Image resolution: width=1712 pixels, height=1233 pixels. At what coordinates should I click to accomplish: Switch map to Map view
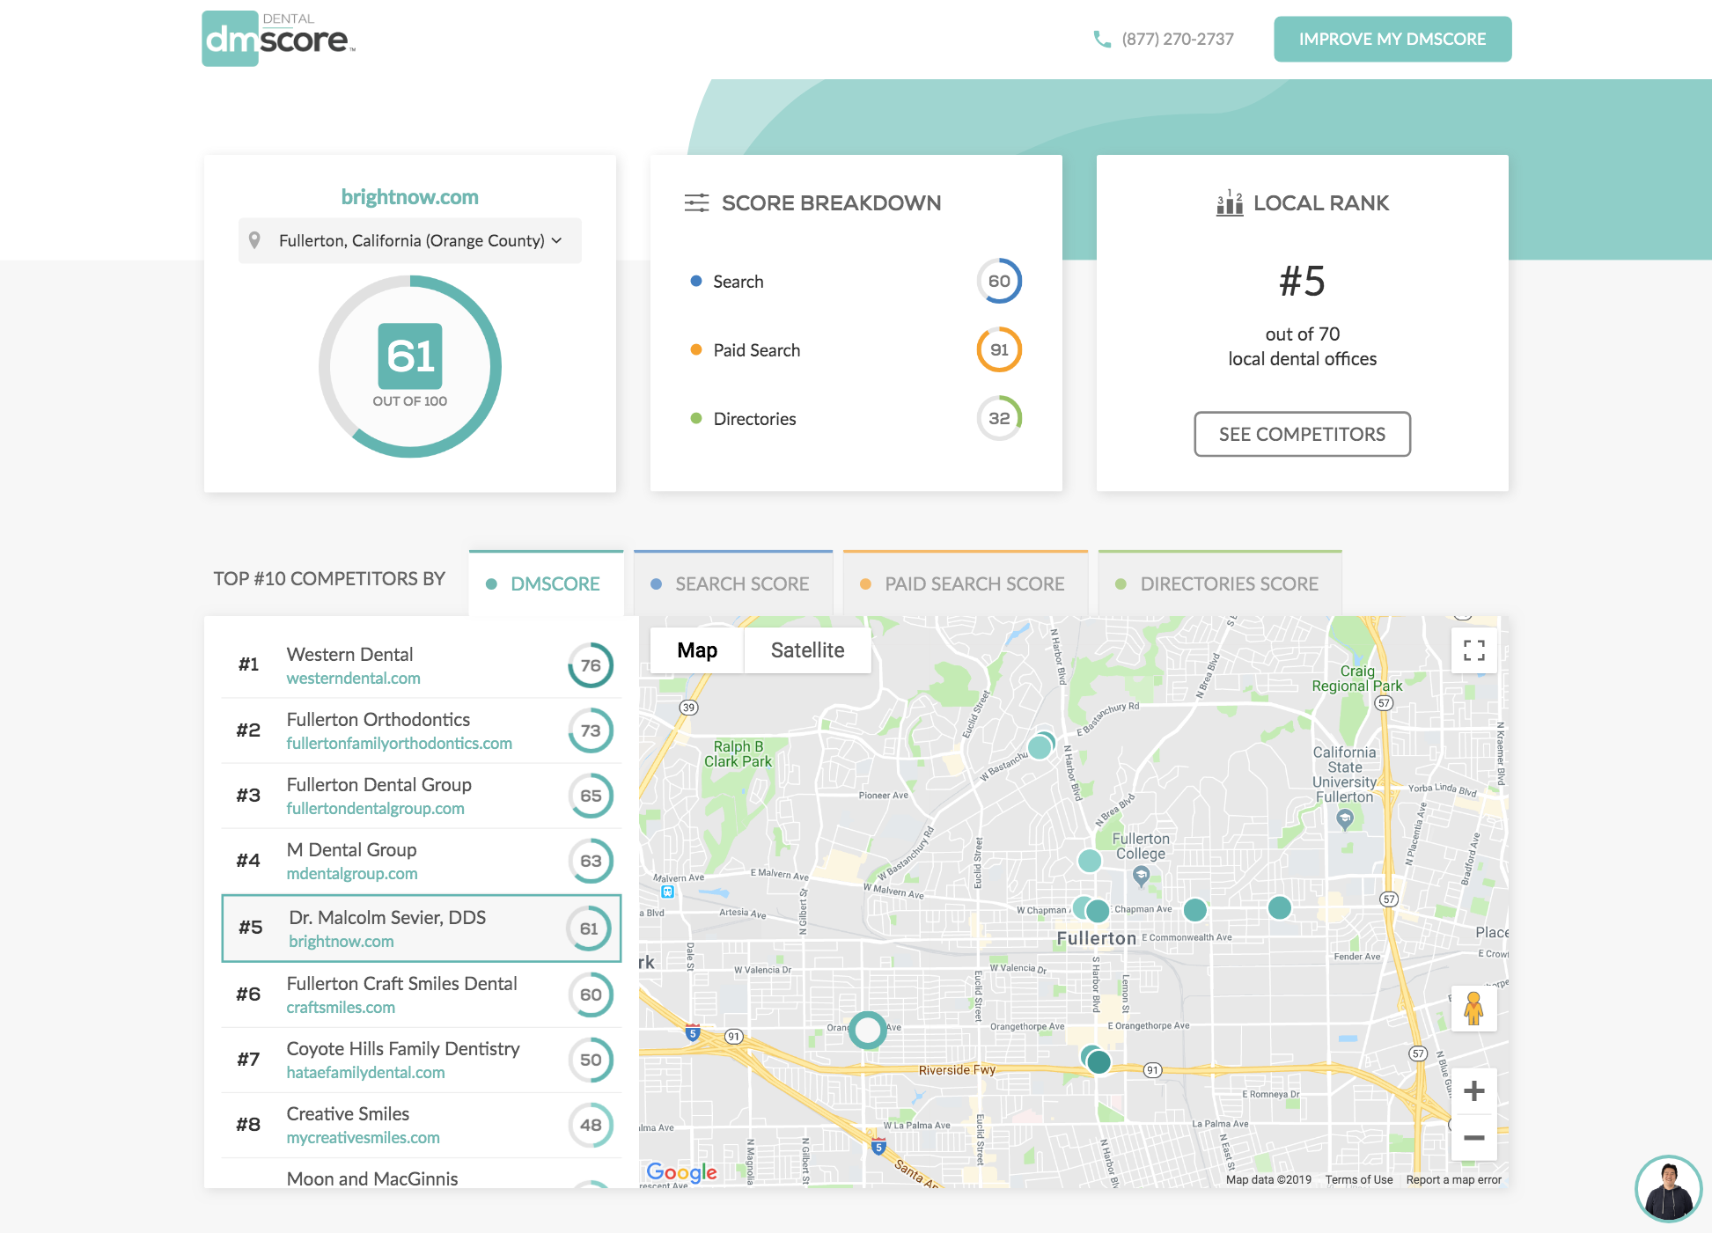pyautogui.click(x=697, y=650)
